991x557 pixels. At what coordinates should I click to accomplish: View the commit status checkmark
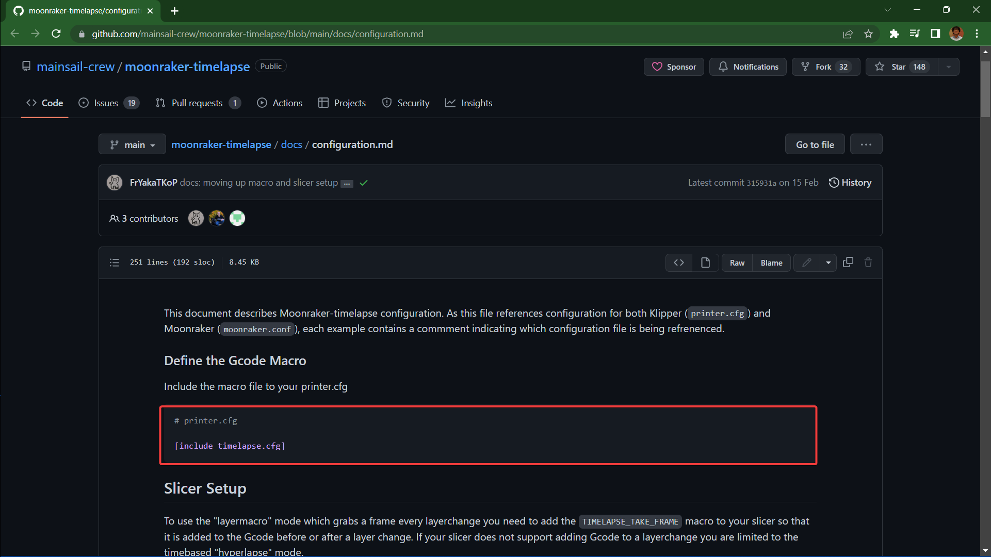pyautogui.click(x=364, y=183)
